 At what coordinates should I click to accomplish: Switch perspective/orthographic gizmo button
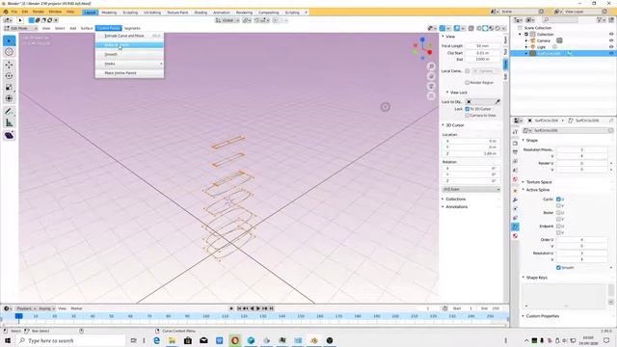pos(431,96)
